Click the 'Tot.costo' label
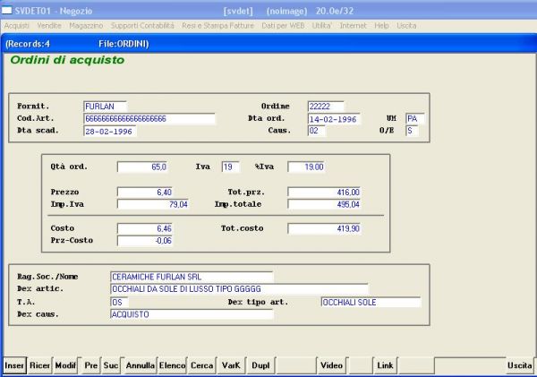 [243, 228]
